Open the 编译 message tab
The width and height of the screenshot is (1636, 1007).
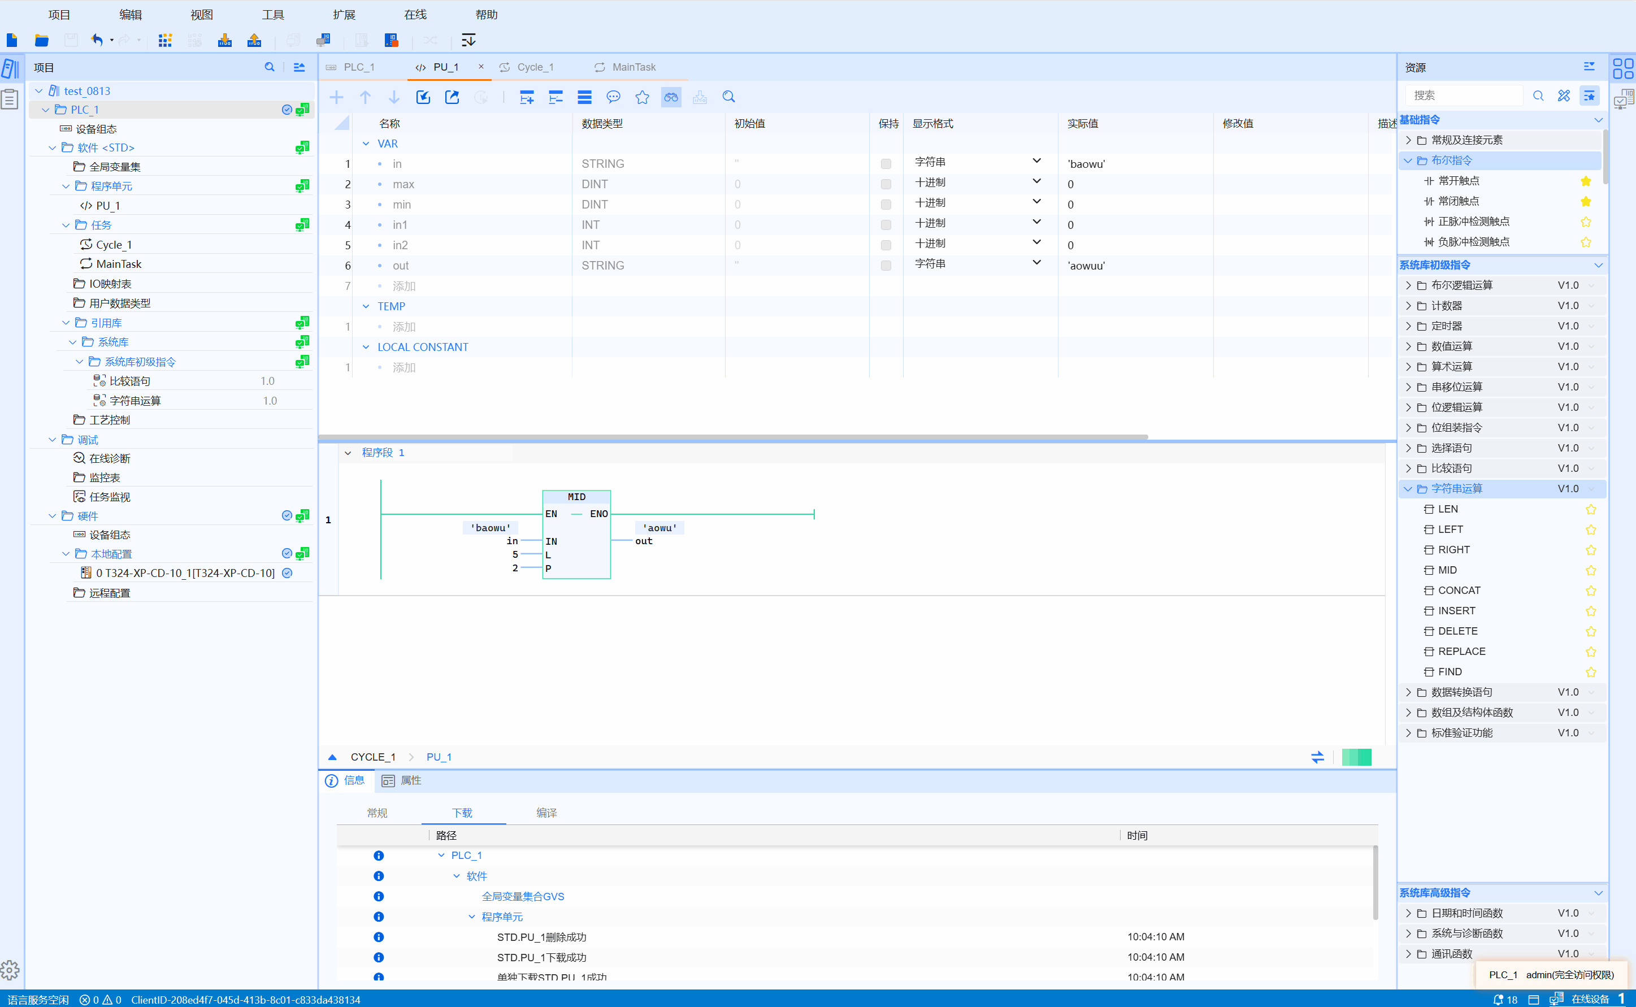coord(546,813)
